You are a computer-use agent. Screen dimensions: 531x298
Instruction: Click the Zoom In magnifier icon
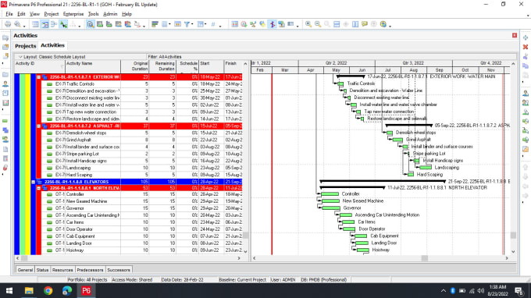308,24
